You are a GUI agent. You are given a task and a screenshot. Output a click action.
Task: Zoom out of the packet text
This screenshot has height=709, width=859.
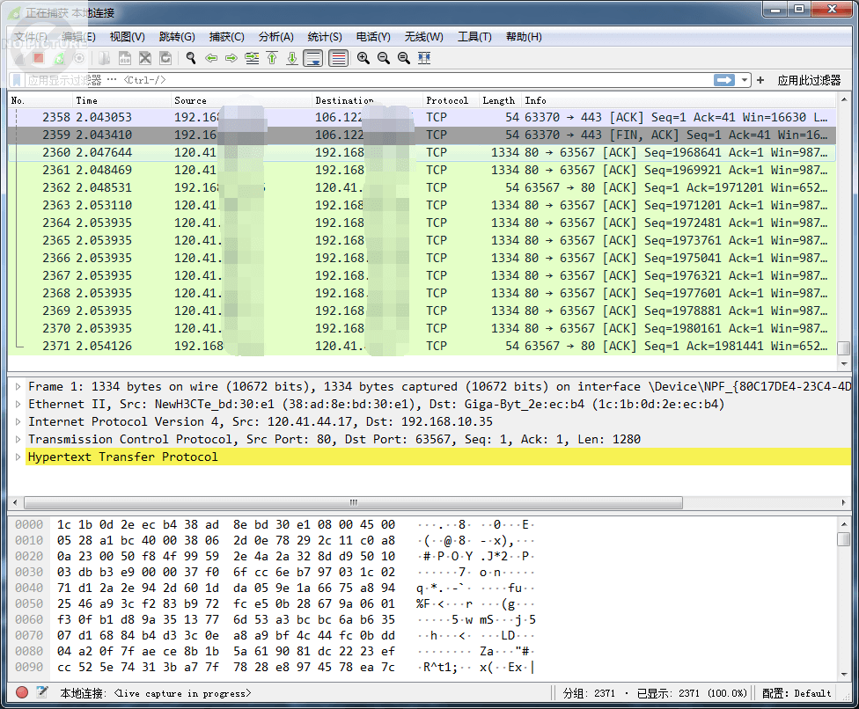click(x=384, y=58)
